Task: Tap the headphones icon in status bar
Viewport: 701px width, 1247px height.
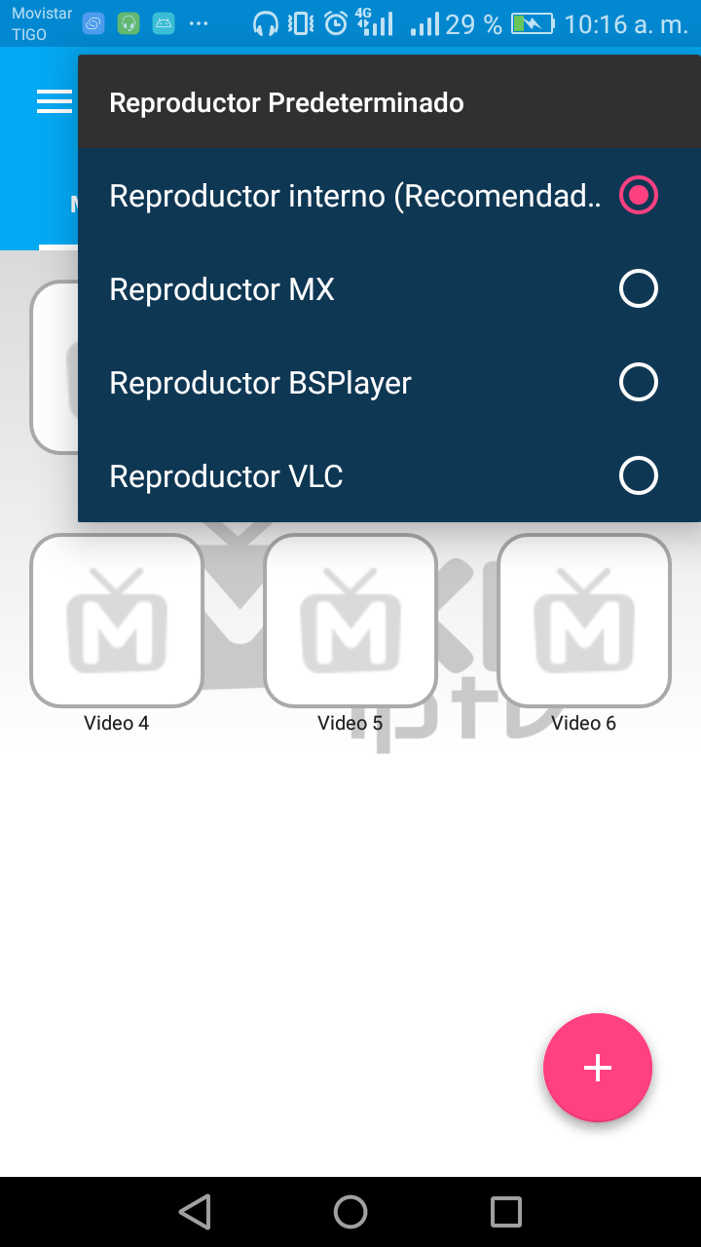Action: click(x=265, y=23)
